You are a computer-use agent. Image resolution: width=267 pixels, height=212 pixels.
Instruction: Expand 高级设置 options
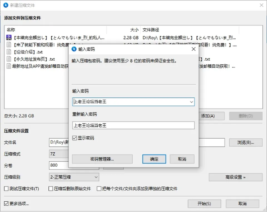(236, 177)
